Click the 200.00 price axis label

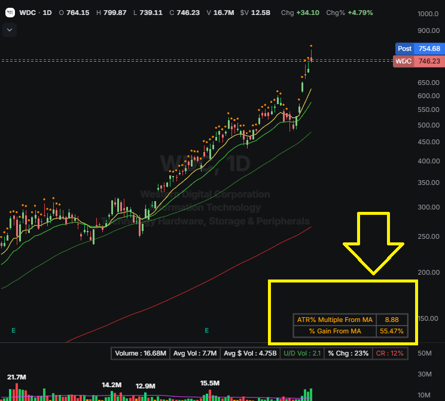(428, 272)
